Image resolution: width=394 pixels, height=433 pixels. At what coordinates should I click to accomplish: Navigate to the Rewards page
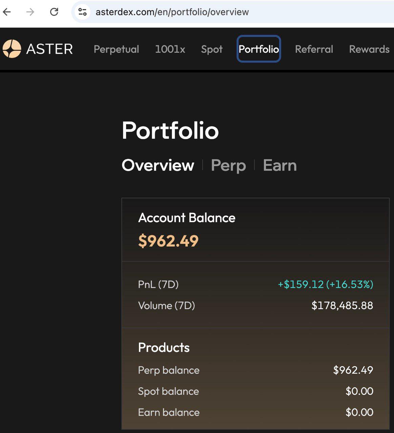(x=369, y=49)
